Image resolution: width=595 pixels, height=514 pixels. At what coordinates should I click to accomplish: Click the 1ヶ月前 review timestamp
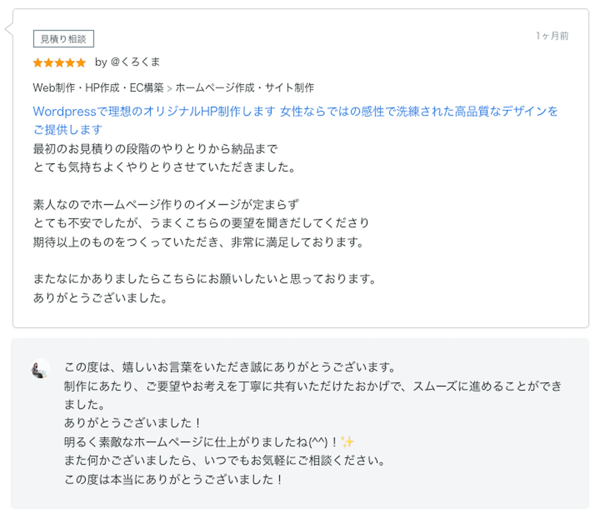552,36
